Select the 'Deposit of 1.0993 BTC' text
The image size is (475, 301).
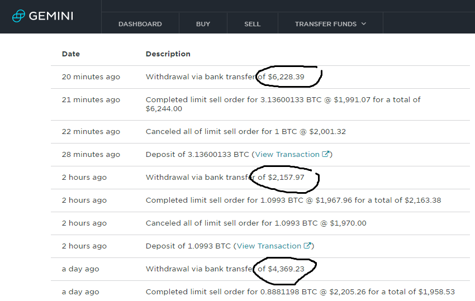188,246
